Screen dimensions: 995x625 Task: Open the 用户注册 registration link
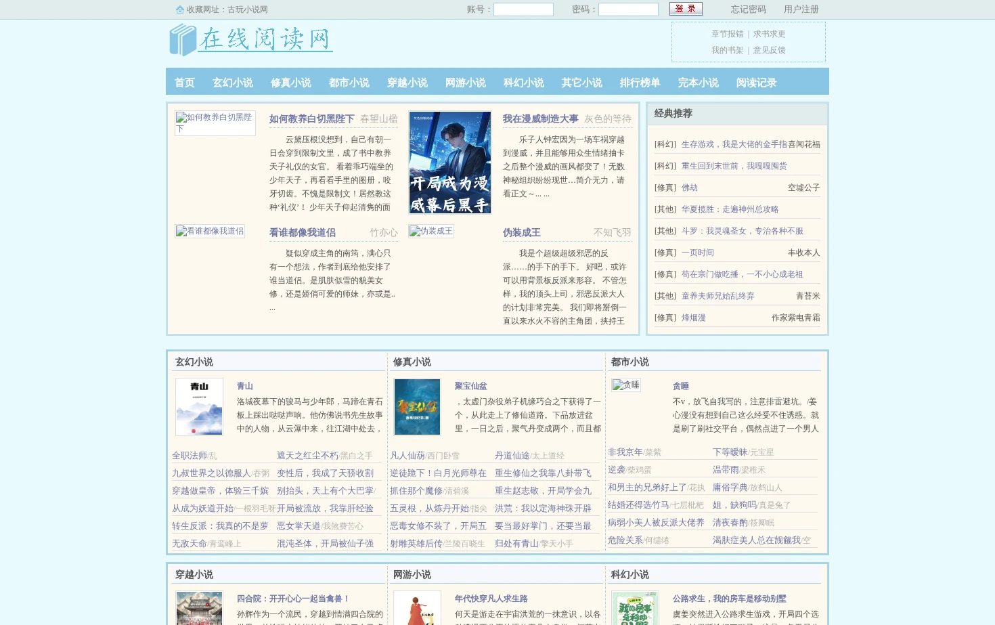tap(801, 9)
